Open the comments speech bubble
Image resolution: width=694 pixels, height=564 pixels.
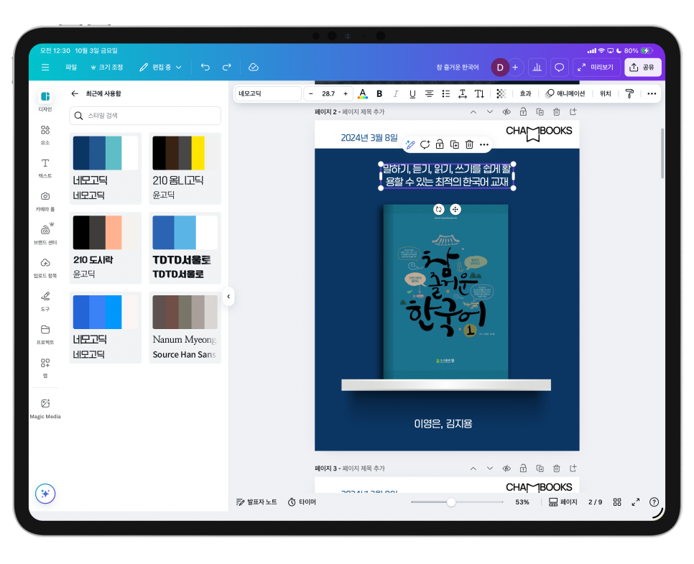click(x=560, y=68)
